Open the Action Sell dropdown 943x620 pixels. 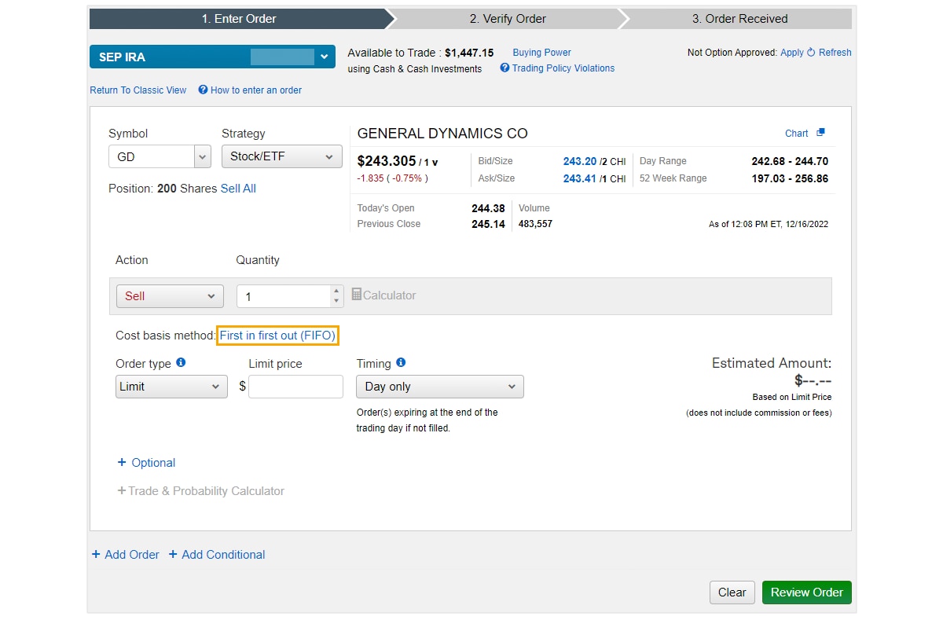(x=170, y=296)
